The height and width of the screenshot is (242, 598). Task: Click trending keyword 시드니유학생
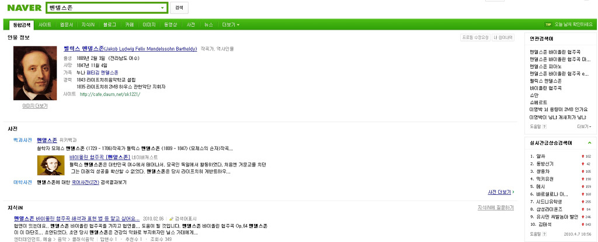(549, 202)
